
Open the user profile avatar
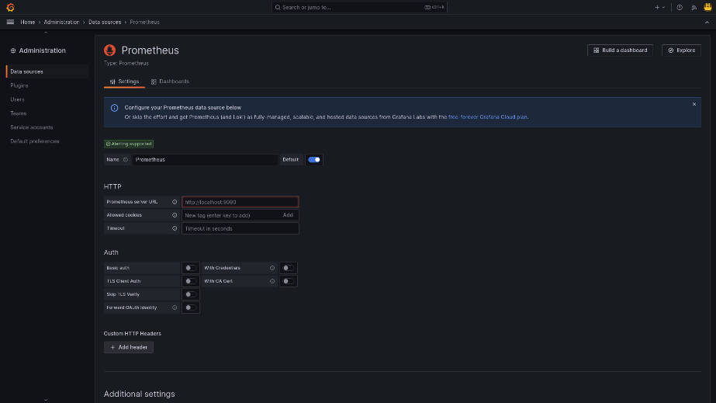pyautogui.click(x=707, y=7)
